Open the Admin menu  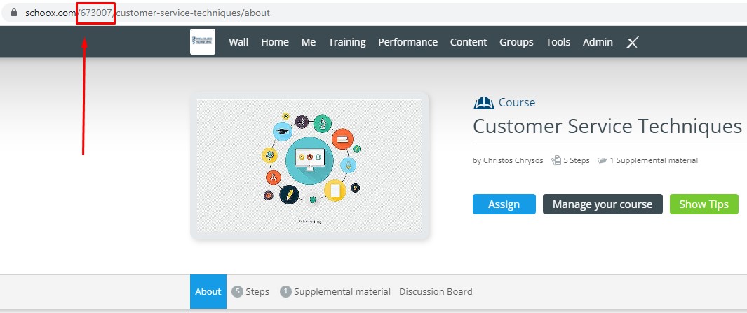(598, 42)
